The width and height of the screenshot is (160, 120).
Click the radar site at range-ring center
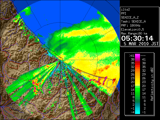60,60
